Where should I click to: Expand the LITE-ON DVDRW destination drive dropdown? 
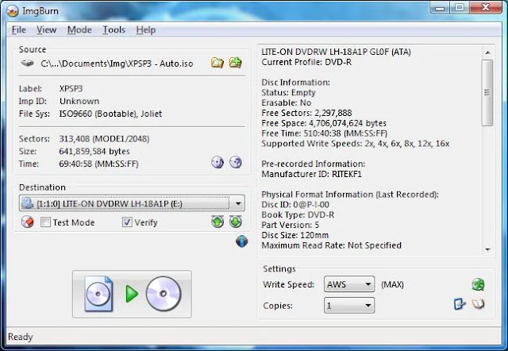[x=238, y=204]
